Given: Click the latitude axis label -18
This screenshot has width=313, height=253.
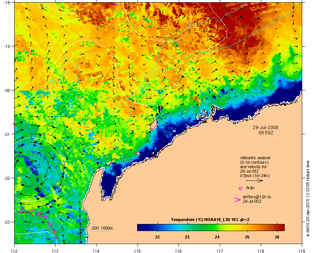Looking at the screenshot, I should click(x=6, y=2).
